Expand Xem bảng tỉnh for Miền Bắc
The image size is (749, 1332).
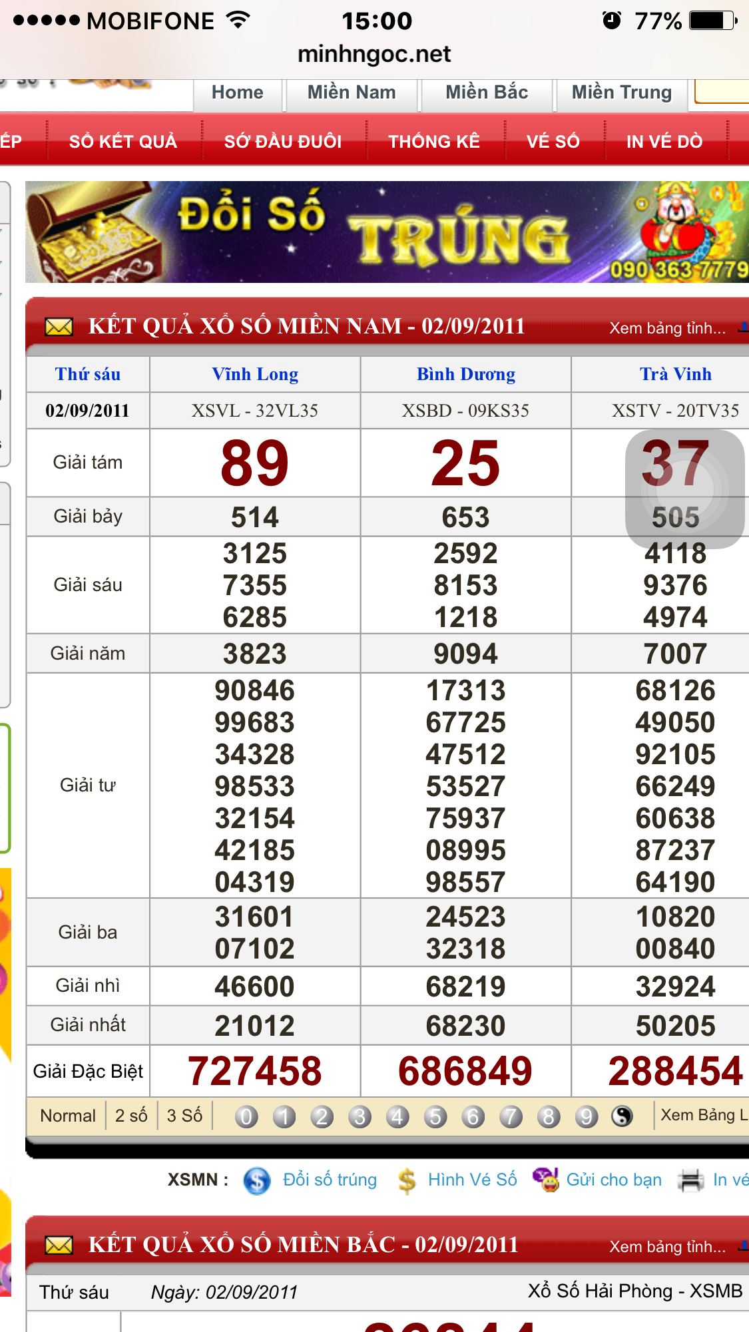click(667, 1247)
